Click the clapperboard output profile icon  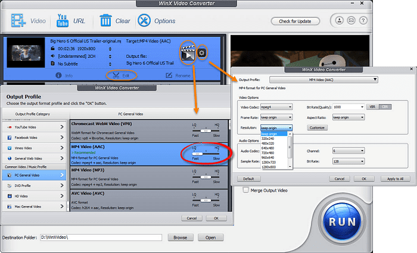click(x=188, y=53)
